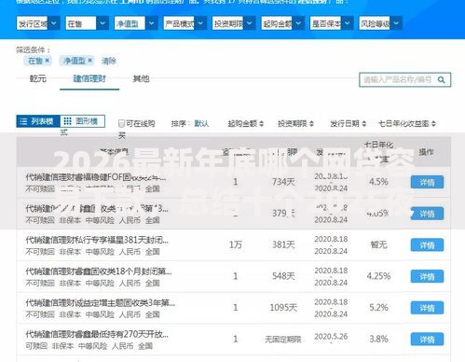Open the 风险等级 dropdown
465x362 pixels.
[x=380, y=23]
